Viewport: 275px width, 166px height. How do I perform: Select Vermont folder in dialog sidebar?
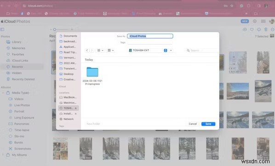[x=69, y=57]
